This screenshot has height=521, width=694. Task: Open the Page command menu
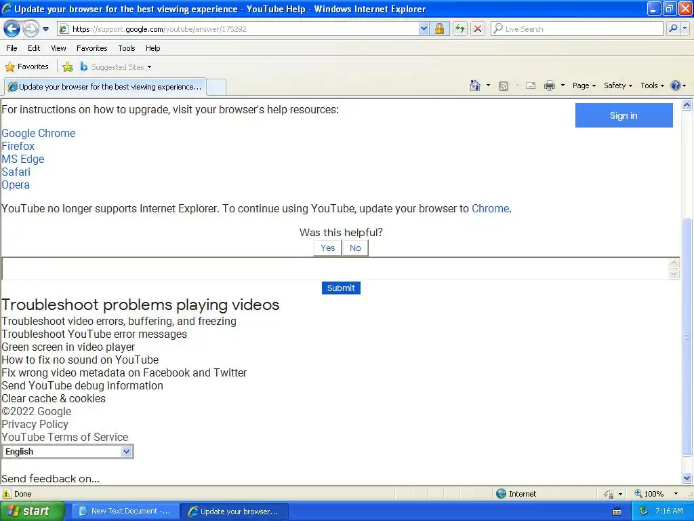[x=584, y=85]
